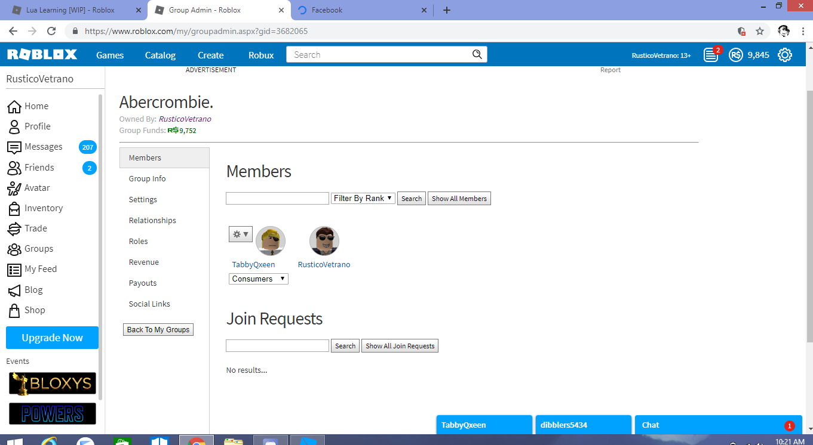This screenshot has width=813, height=445.
Task: Open the Group Info admin tab
Action: [164, 179]
